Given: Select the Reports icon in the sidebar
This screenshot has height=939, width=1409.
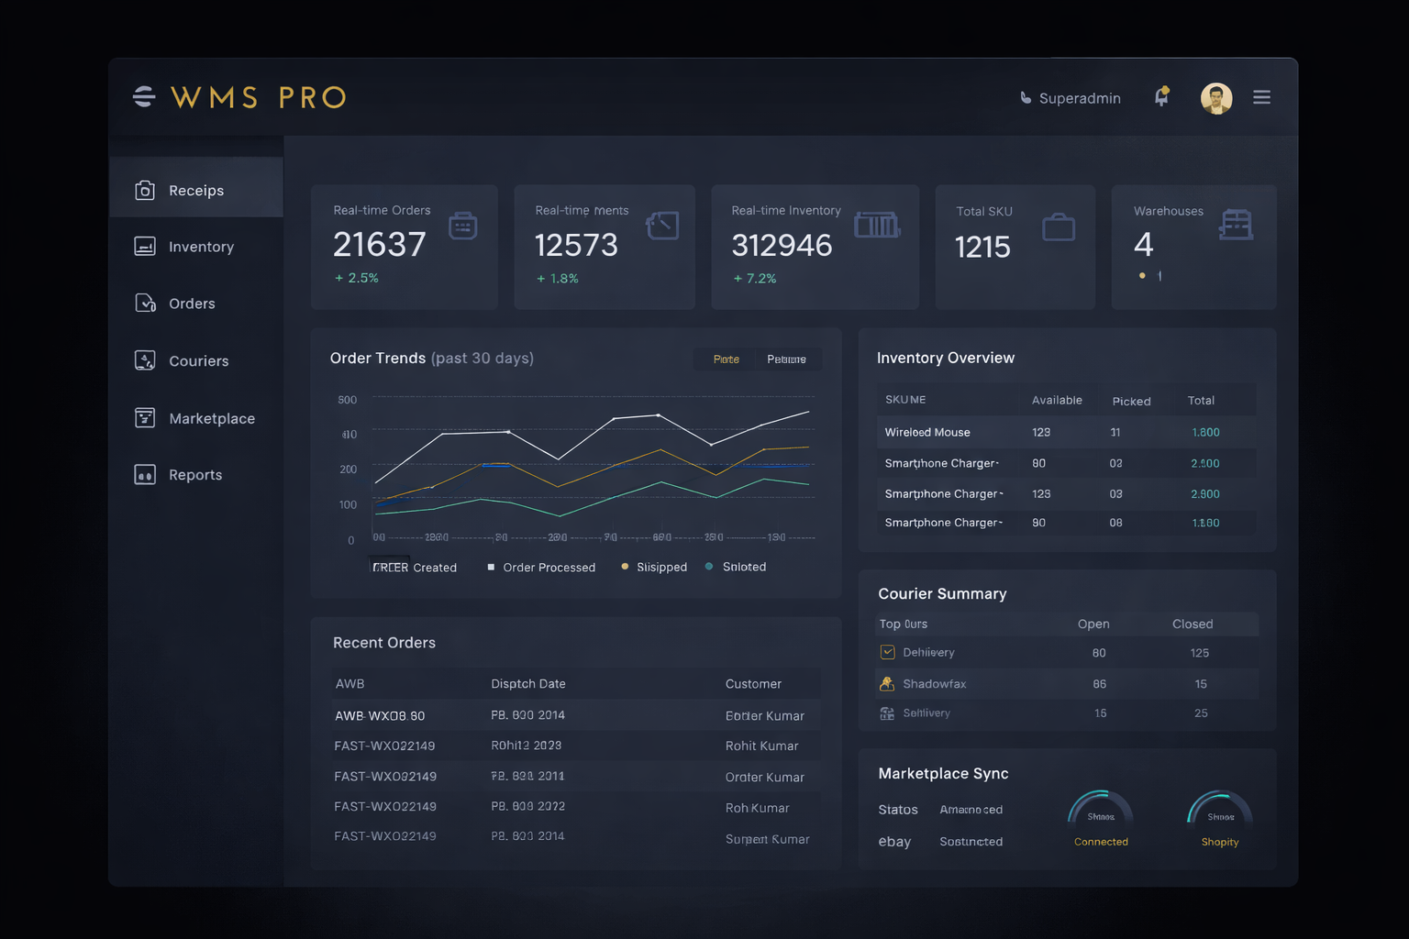Looking at the screenshot, I should coord(146,474).
